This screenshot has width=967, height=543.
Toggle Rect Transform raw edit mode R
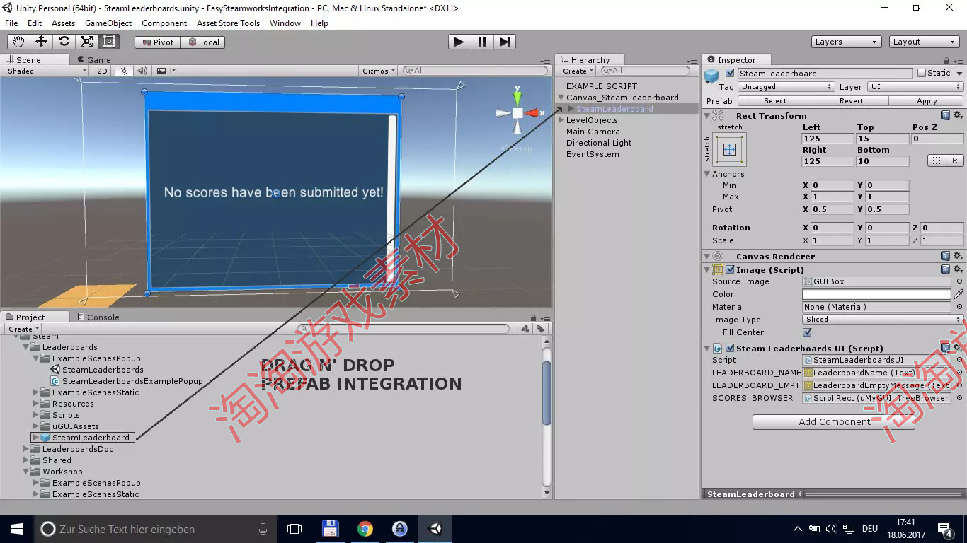point(954,161)
